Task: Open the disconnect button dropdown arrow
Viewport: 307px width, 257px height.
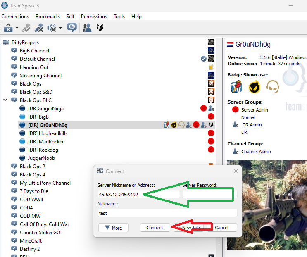Action: click(x=17, y=28)
